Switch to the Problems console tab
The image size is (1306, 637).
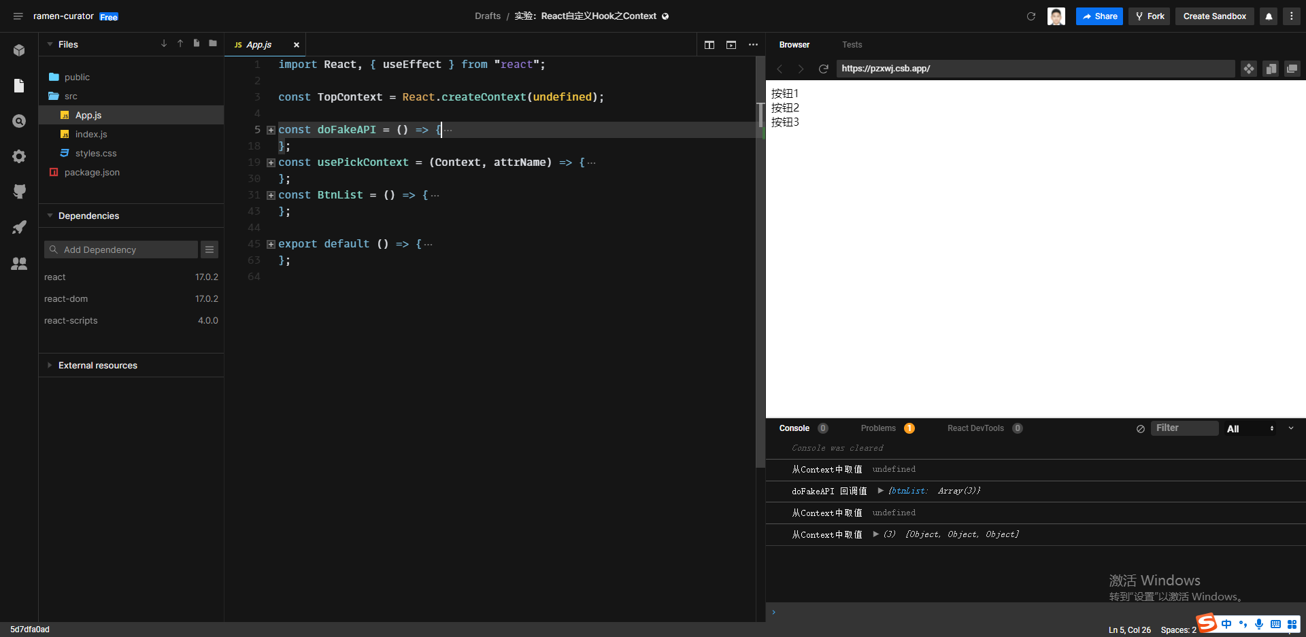(878, 428)
